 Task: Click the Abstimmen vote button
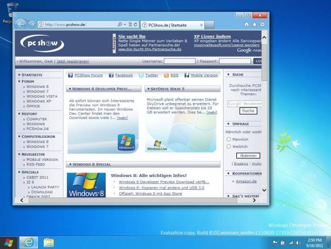coord(248,156)
